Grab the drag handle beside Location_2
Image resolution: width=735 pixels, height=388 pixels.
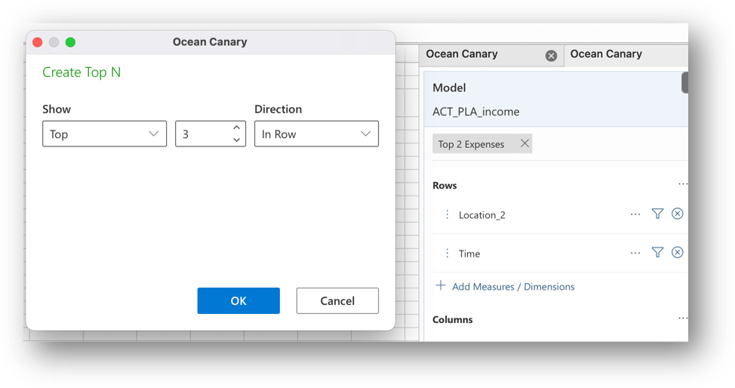[x=447, y=214]
